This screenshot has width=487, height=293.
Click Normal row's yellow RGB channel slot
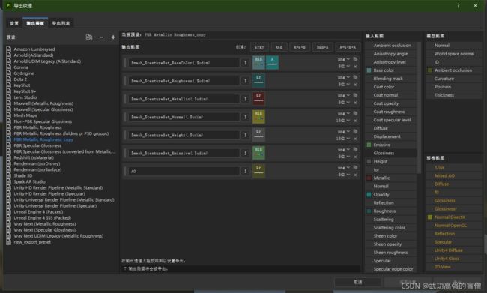258,116
